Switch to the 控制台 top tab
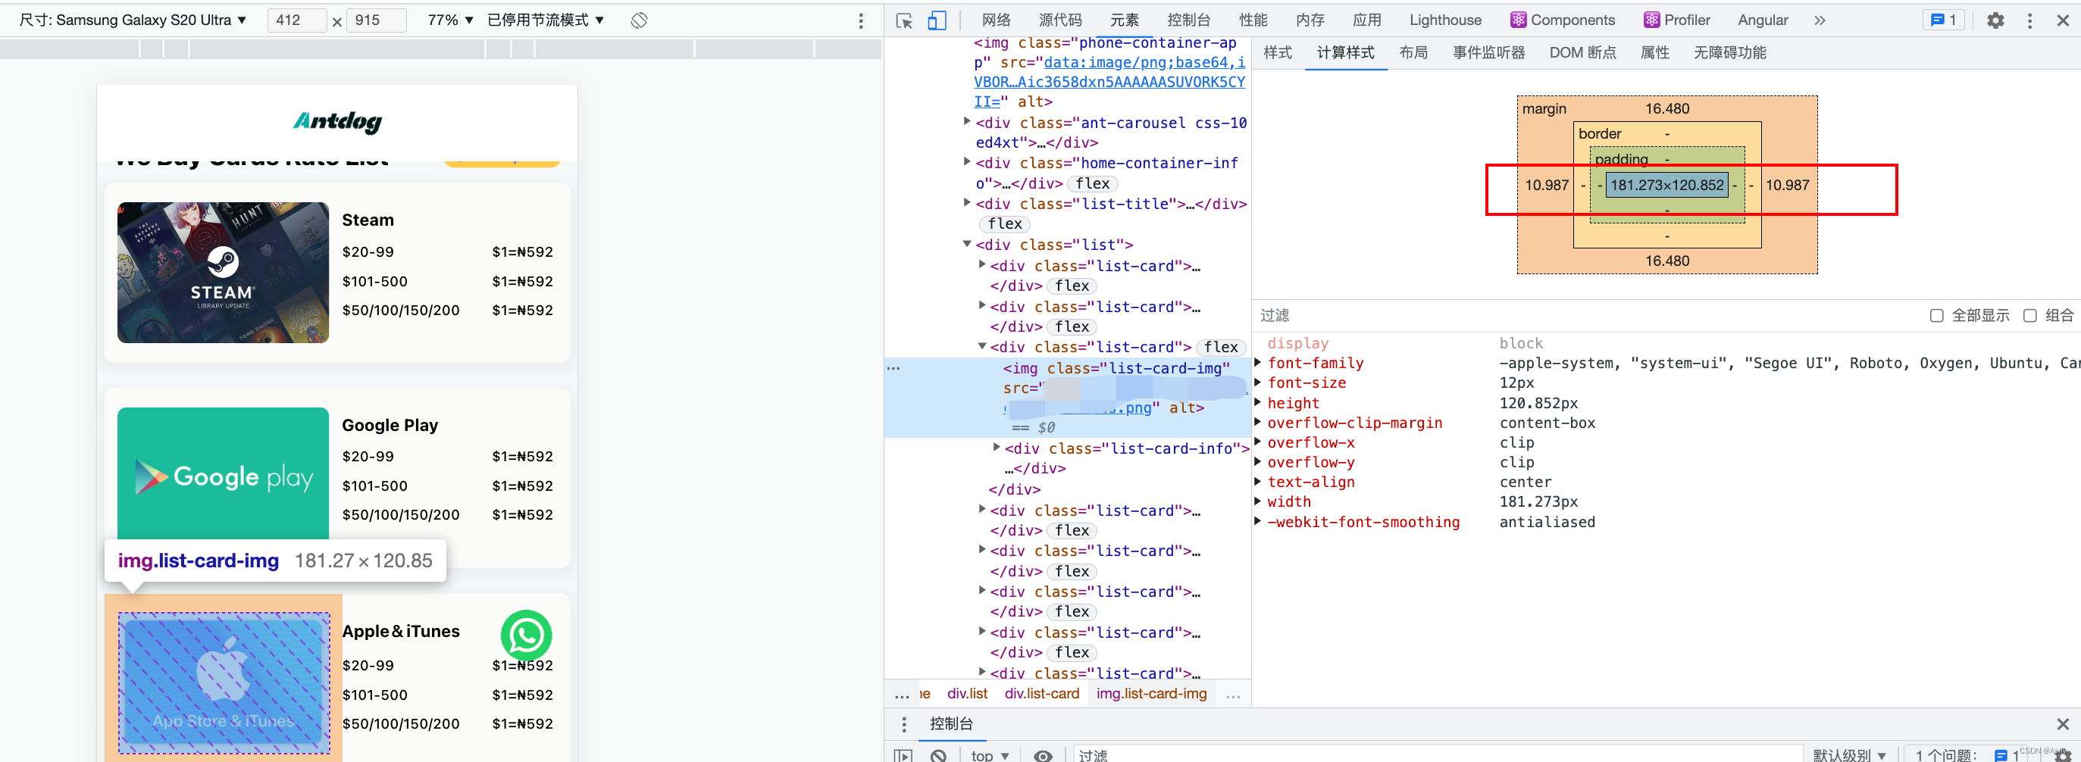This screenshot has height=762, width=2081. click(x=1188, y=20)
